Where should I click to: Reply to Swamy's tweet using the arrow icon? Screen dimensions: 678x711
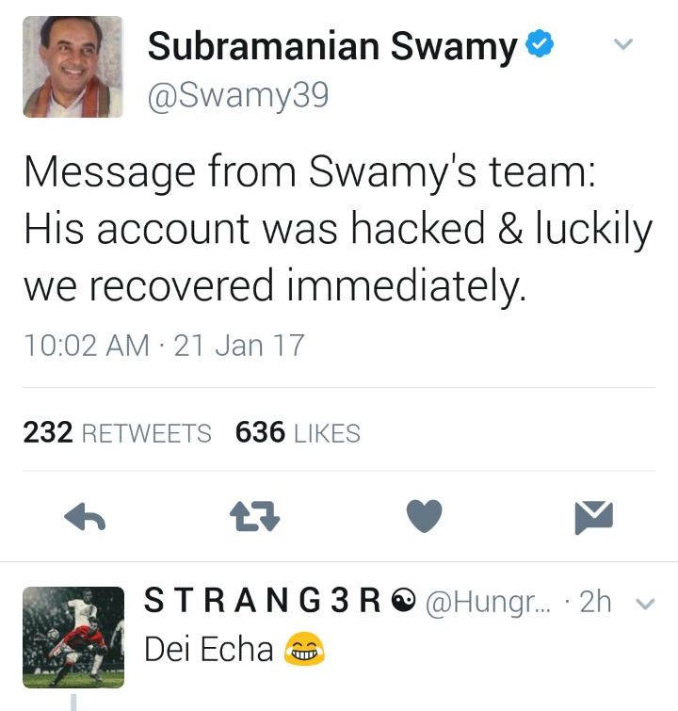85,516
